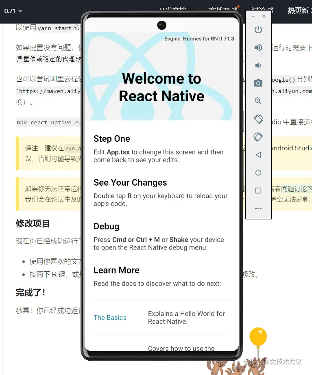
Task: Click the 'See Your Changes' heading
Action: pyautogui.click(x=130, y=182)
